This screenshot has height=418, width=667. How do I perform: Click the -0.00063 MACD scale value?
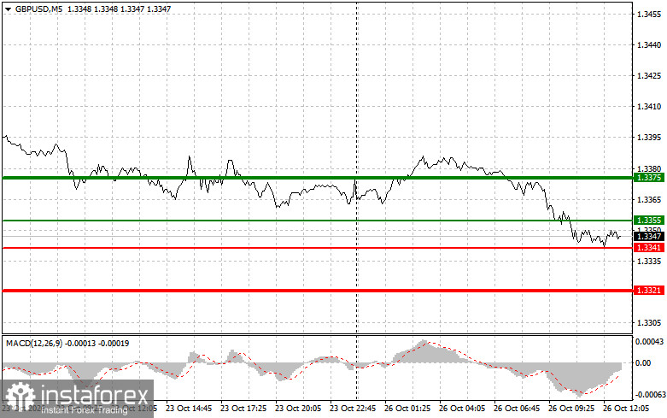[649, 395]
